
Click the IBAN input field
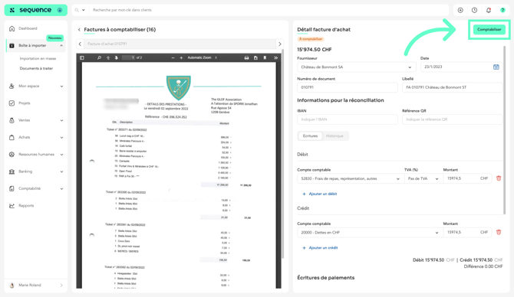pyautogui.click(x=348, y=119)
